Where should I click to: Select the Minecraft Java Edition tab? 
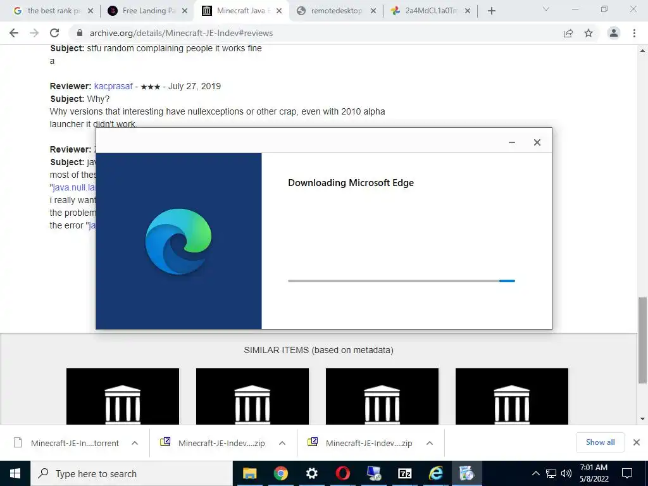point(241,11)
